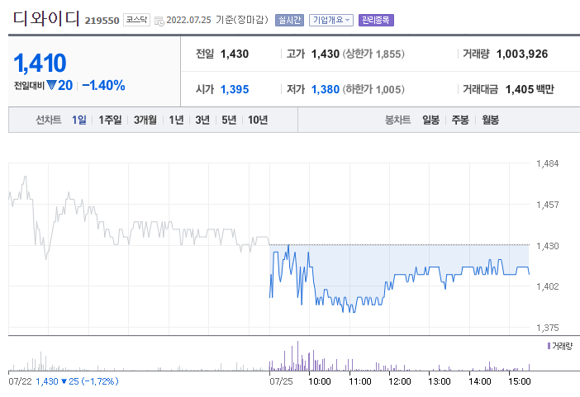Click the 1,457 y-axis label
The image size is (580, 397).
pyautogui.click(x=548, y=205)
